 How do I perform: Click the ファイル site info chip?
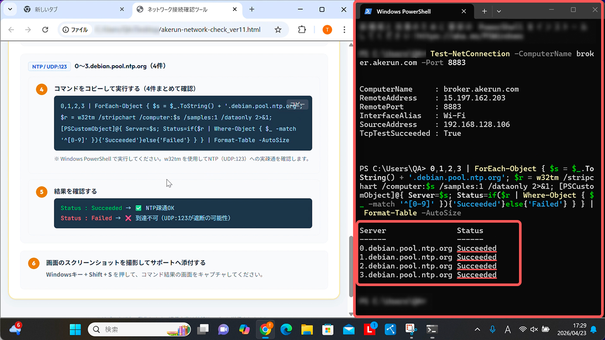tap(75, 30)
